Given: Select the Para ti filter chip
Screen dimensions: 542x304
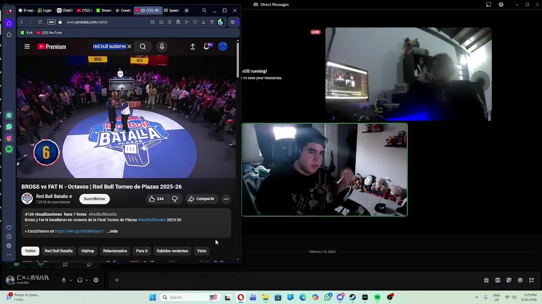Looking at the screenshot, I should pyautogui.click(x=142, y=251).
